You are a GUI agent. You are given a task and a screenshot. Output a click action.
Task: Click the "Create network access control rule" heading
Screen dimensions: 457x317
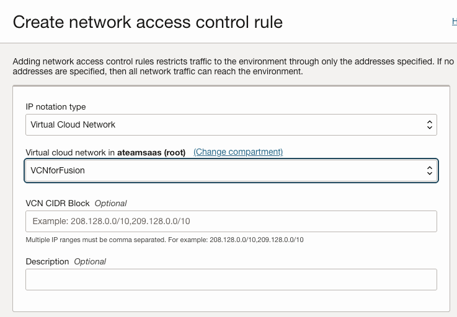pyautogui.click(x=148, y=22)
